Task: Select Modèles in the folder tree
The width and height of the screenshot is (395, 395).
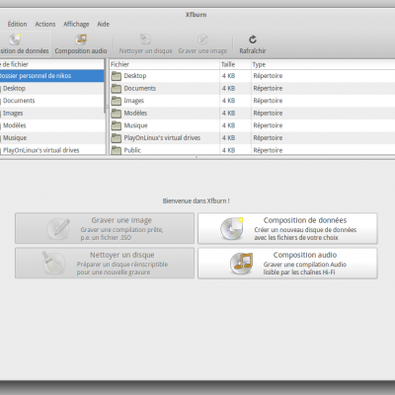Action: [15, 125]
